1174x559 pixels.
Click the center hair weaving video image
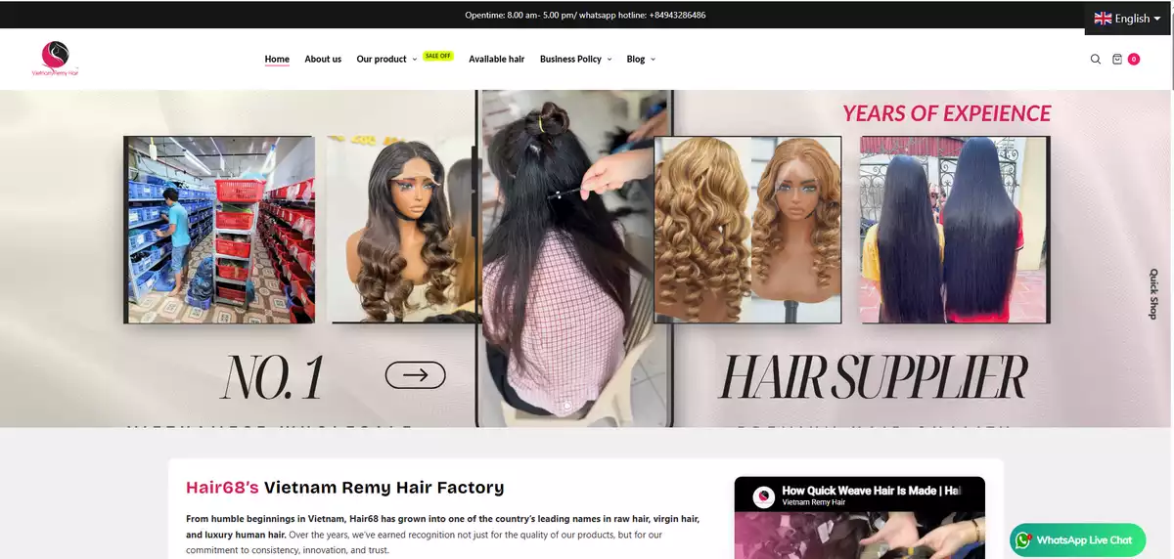574,259
